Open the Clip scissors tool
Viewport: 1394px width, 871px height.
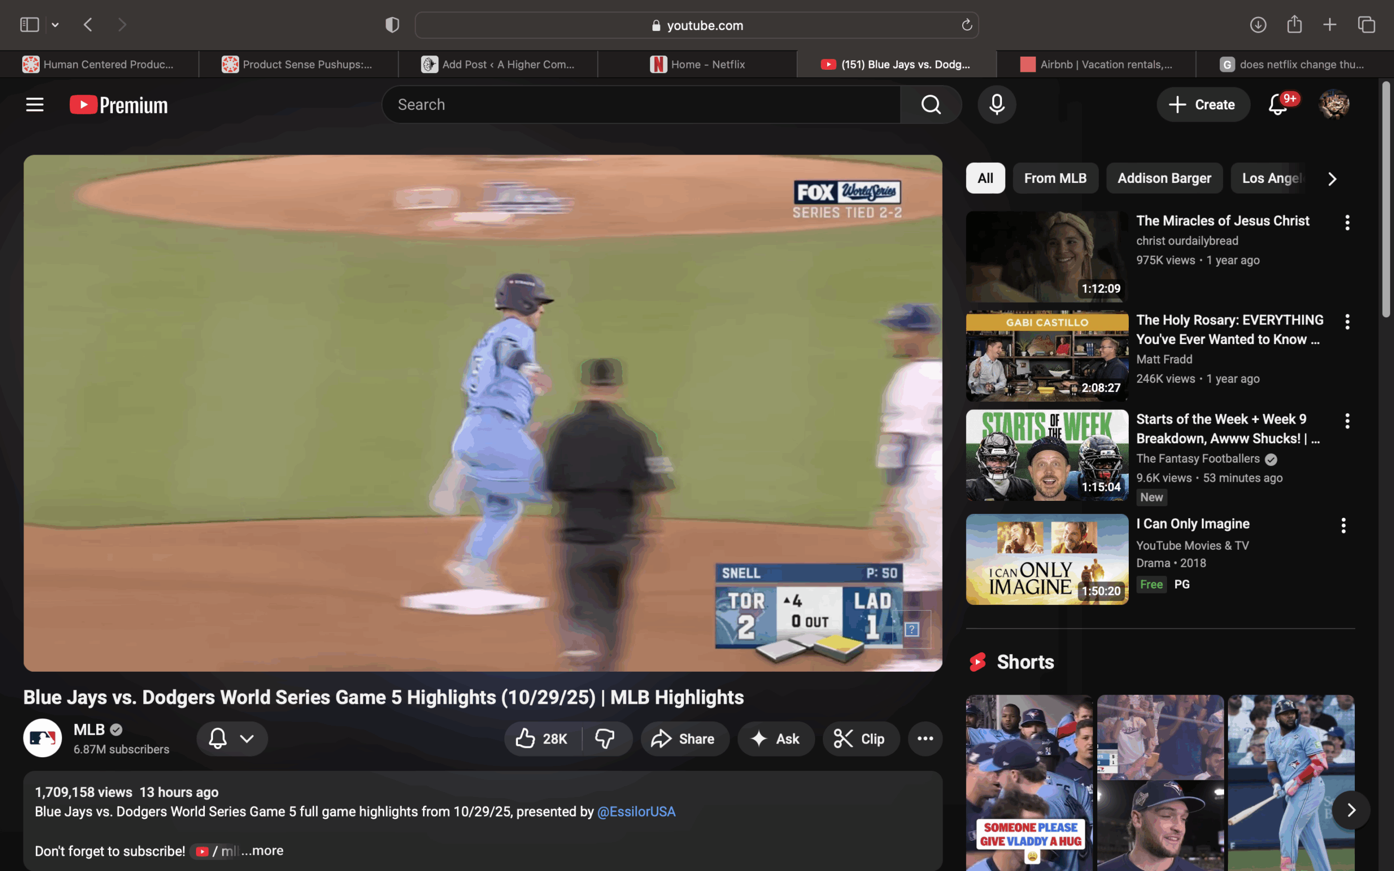[860, 739]
